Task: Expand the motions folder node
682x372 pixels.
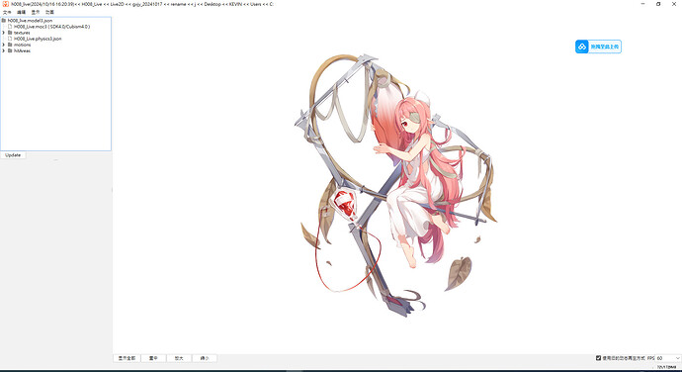Action: [x=4, y=45]
